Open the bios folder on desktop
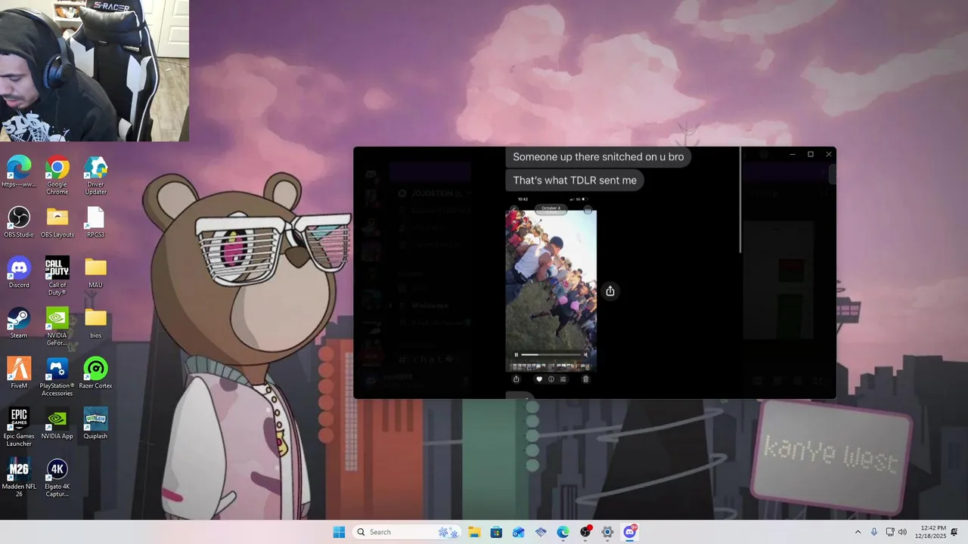The height and width of the screenshot is (544, 968). 95,323
